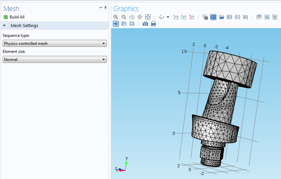Image resolution: width=281 pixels, height=179 pixels.
Task: Click Zoom to Selection icon
Action: point(140,17)
